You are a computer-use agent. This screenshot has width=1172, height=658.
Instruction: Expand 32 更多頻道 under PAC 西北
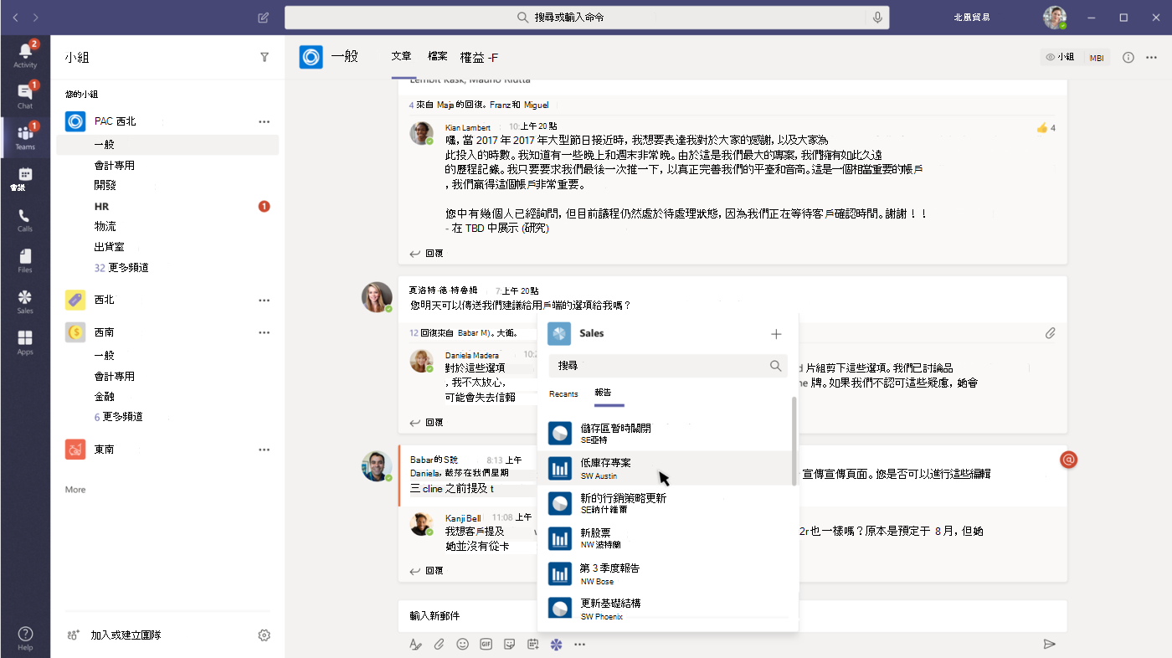click(x=121, y=268)
